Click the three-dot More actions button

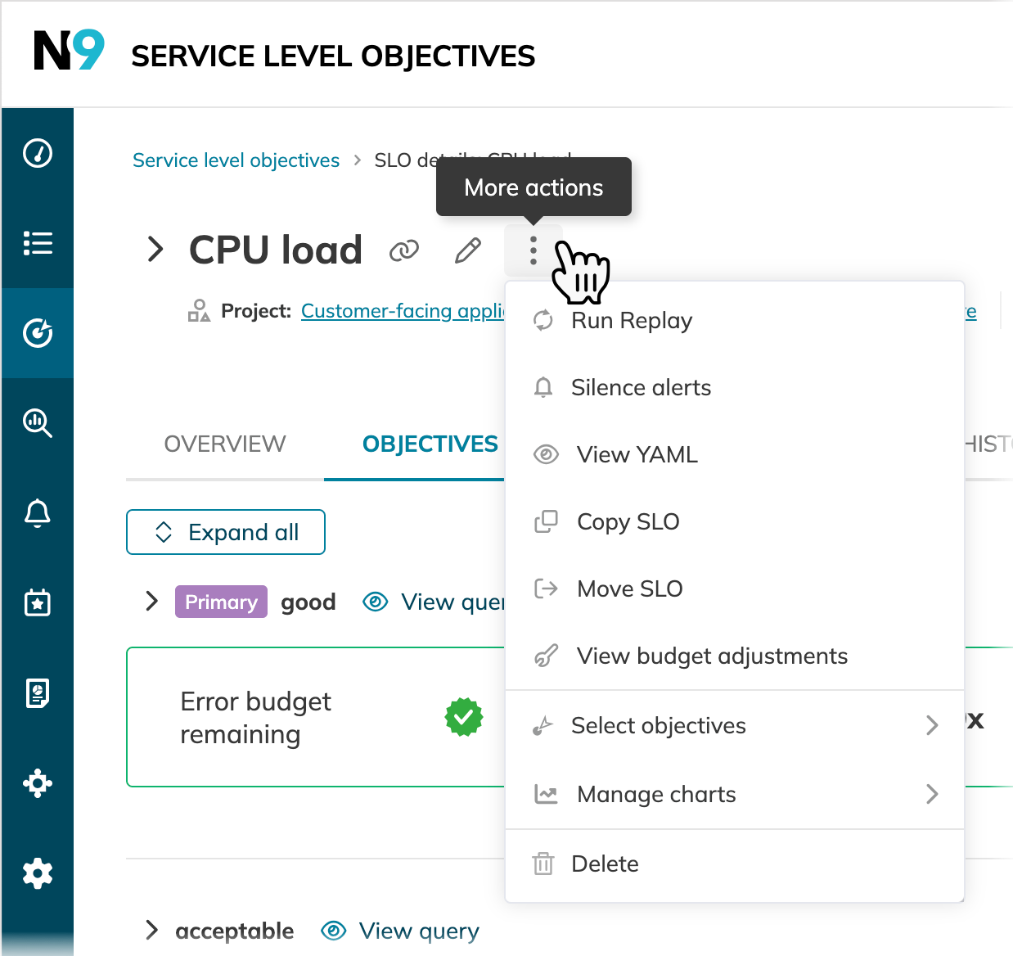533,250
